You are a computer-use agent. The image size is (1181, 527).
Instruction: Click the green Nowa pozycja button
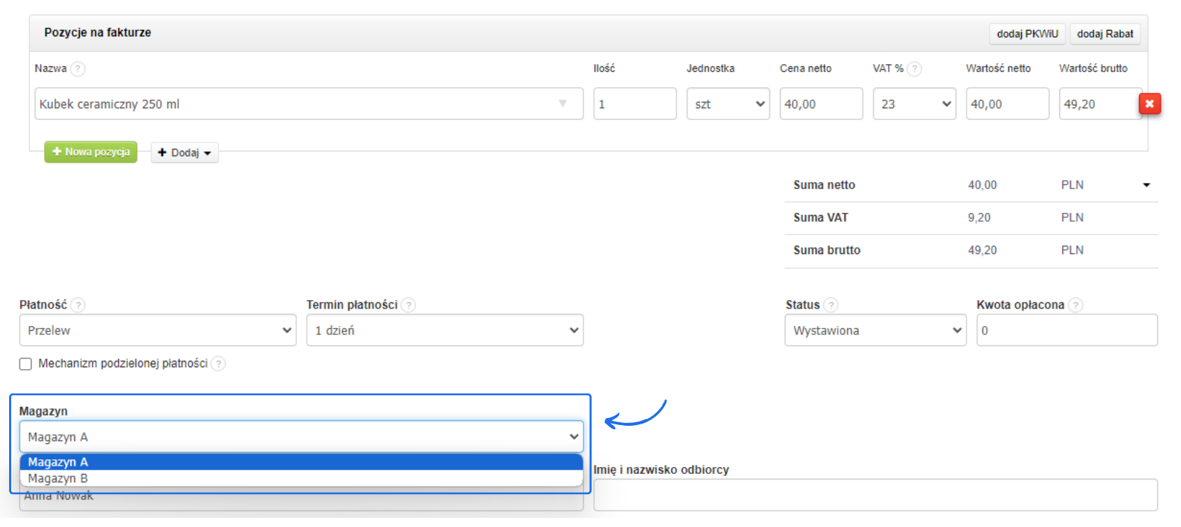[x=91, y=152]
